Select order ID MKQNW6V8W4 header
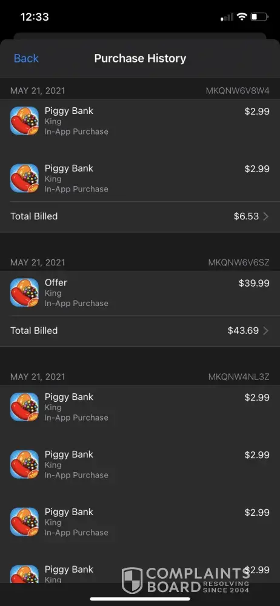 coord(238,91)
